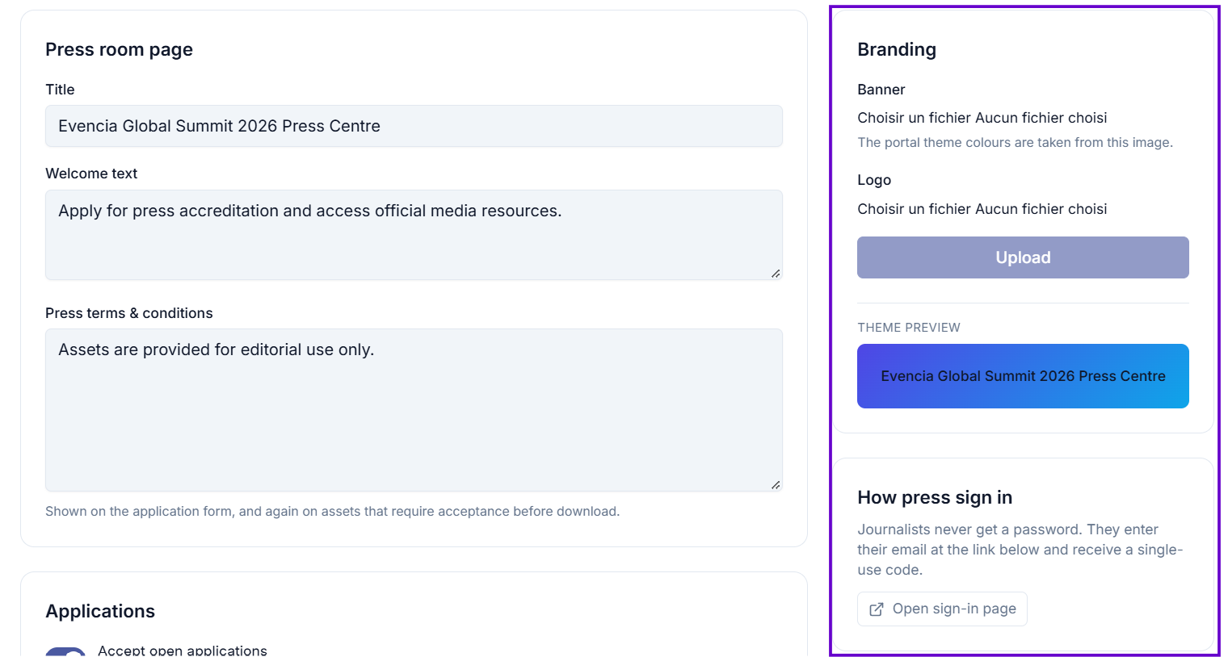Toggle Accept open applications switch
Image resolution: width=1228 pixels, height=657 pixels.
65,651
